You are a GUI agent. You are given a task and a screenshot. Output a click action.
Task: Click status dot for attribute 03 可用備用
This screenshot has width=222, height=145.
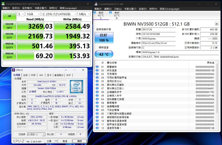point(97,74)
